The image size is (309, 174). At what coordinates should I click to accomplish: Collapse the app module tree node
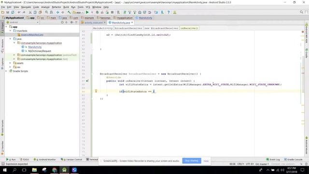(x=6, y=27)
